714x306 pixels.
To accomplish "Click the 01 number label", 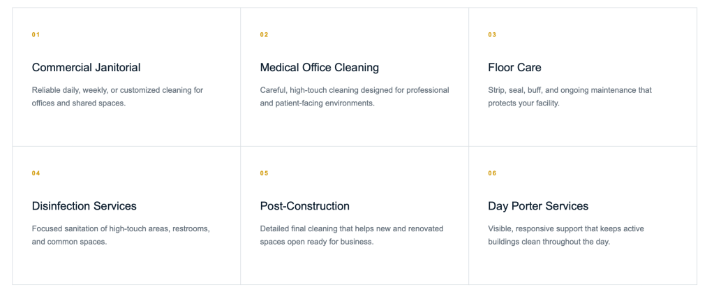I will [x=36, y=35].
